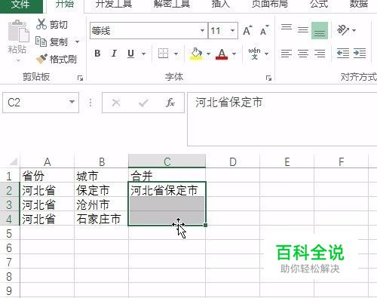Screen dimensions: 377x298
Task: Click formula bar resize dots handle
Action: click(90, 103)
